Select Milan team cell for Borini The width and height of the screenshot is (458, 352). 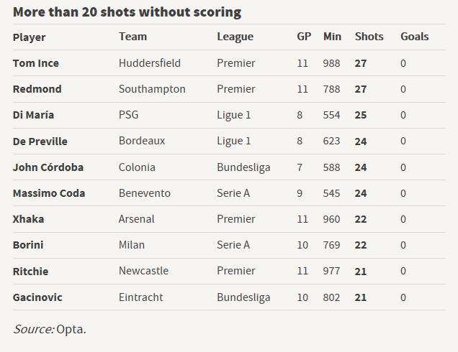[x=132, y=245]
